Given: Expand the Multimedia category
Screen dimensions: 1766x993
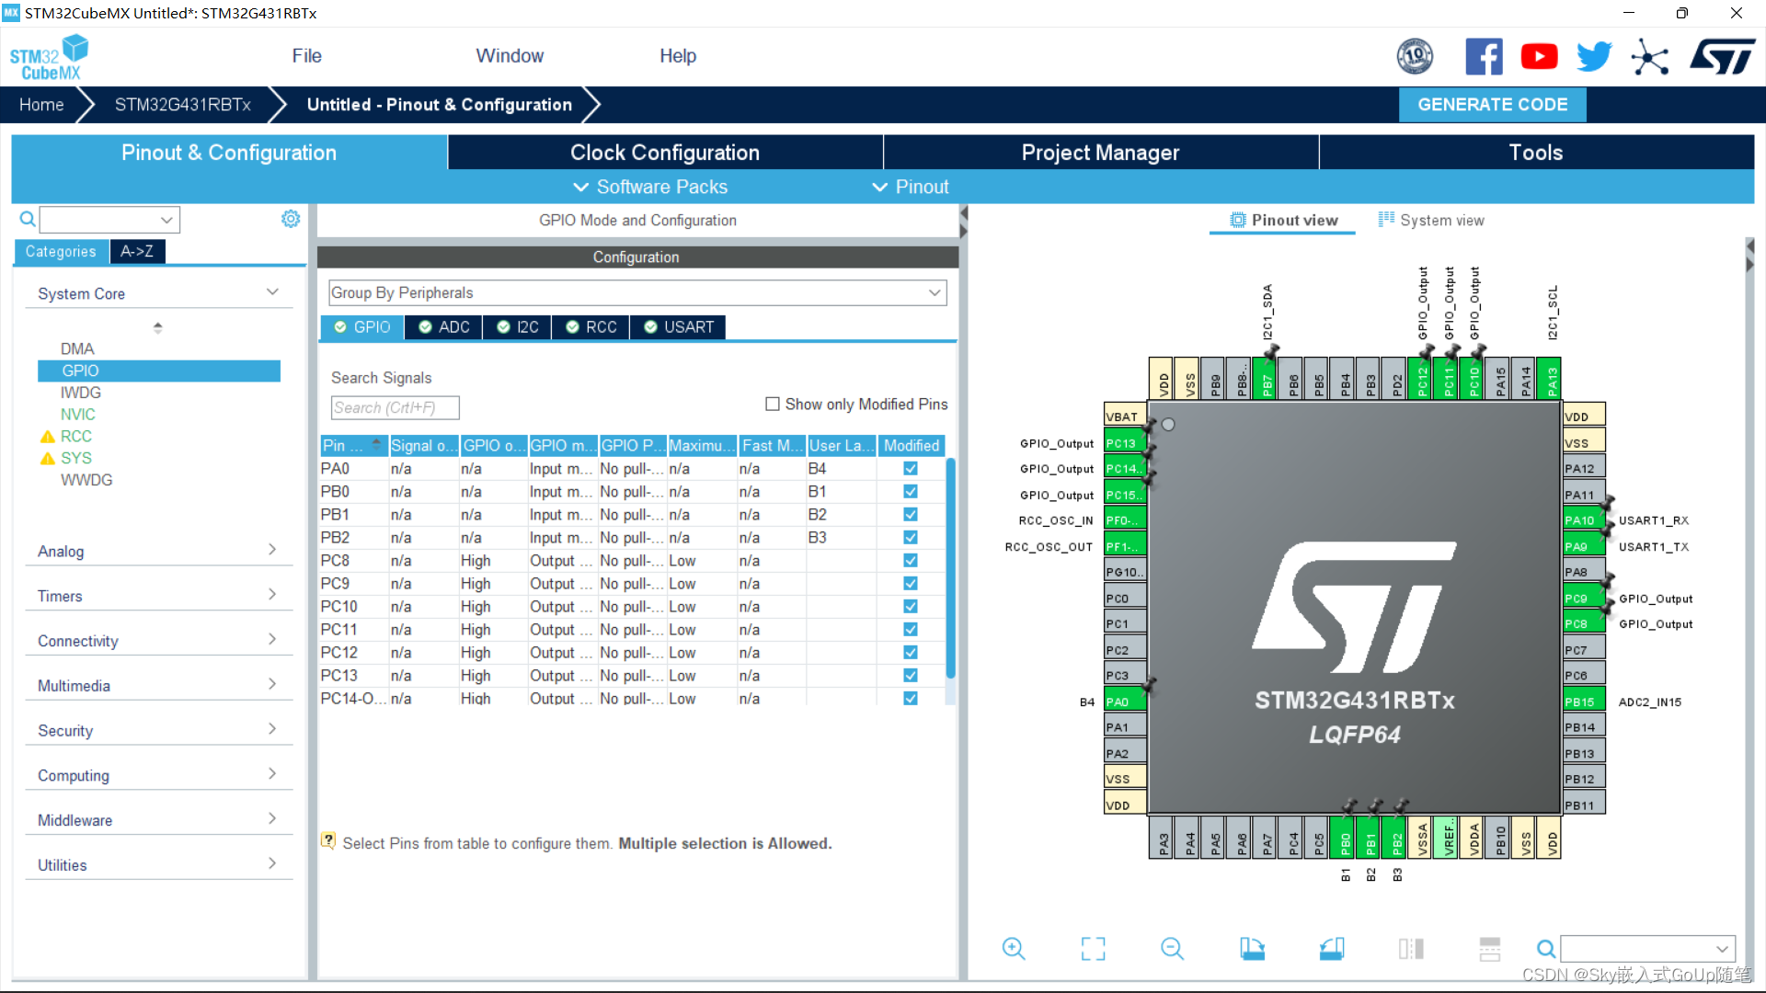Looking at the screenshot, I should click(158, 686).
